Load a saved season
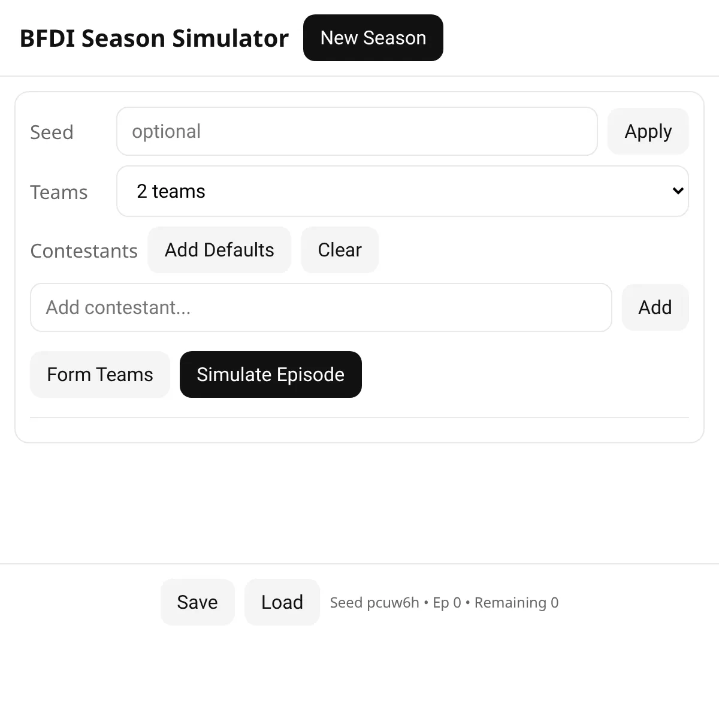 tap(282, 602)
